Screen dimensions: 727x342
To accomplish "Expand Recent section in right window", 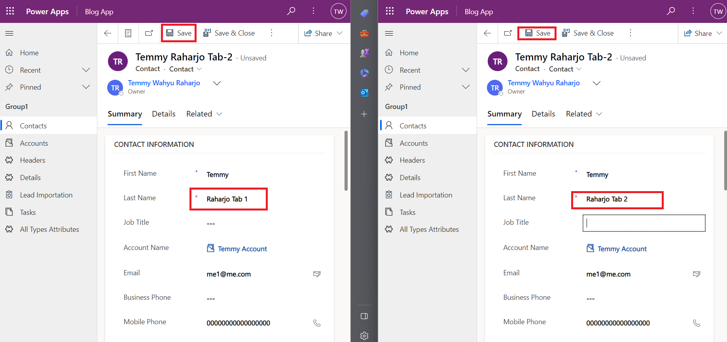I will (x=466, y=70).
